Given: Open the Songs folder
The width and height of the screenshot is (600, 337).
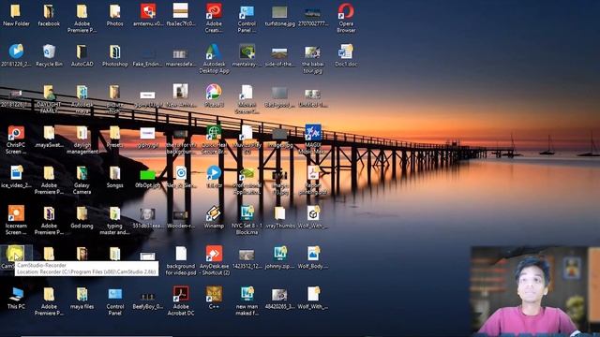Looking at the screenshot, I should click(x=114, y=177).
